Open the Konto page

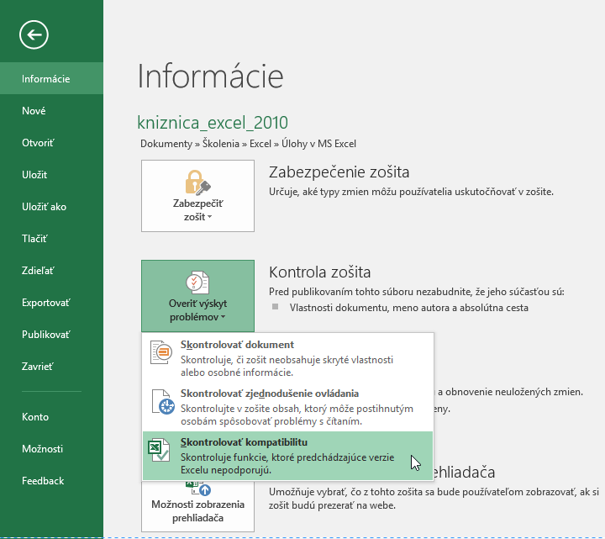tap(52, 417)
